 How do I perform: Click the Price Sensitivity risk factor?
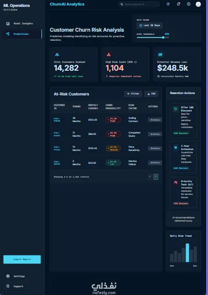(x=134, y=149)
